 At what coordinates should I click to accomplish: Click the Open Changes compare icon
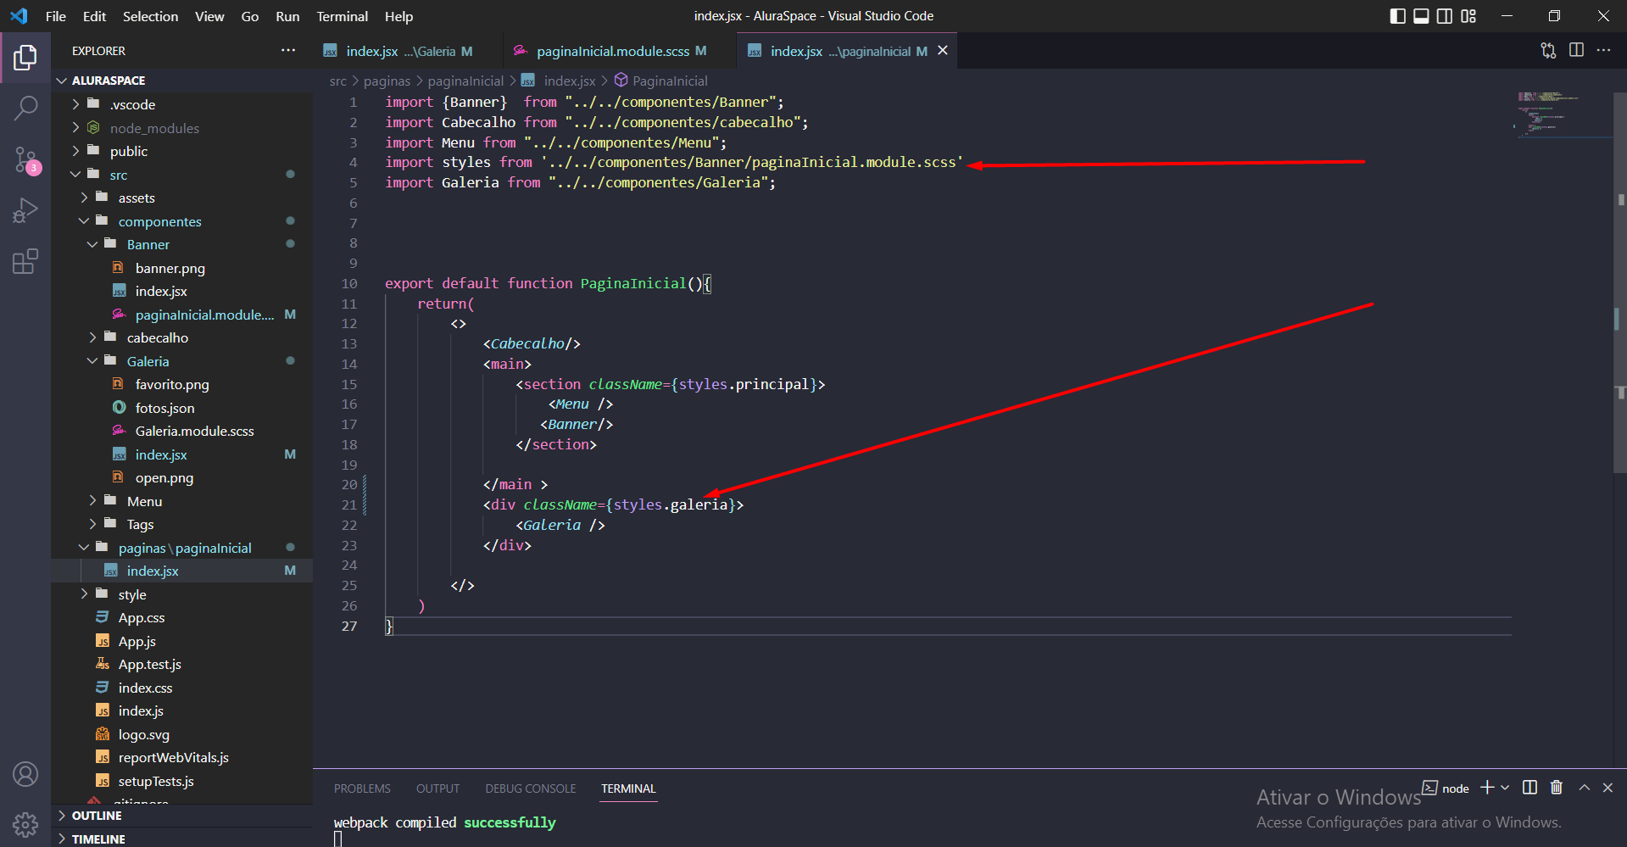[x=1548, y=51]
